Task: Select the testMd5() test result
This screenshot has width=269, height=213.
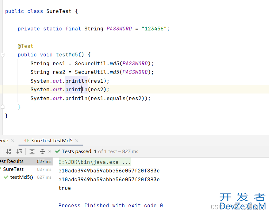Action: (22, 177)
